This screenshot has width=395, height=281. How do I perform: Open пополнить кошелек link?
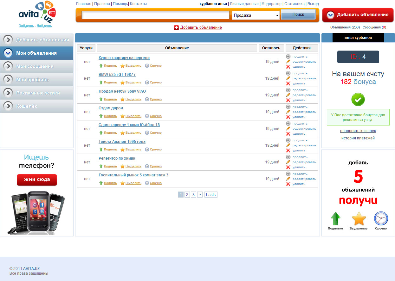(358, 131)
